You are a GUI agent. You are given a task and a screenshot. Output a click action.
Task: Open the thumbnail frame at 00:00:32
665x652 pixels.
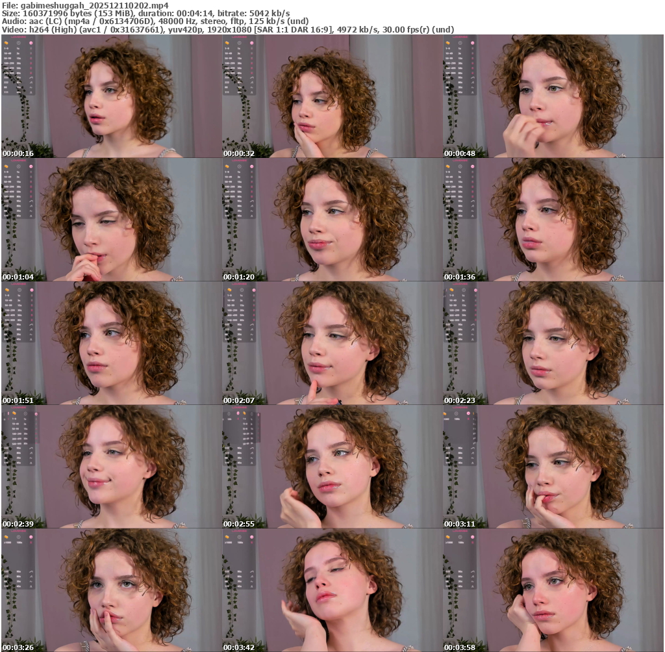pos(332,96)
